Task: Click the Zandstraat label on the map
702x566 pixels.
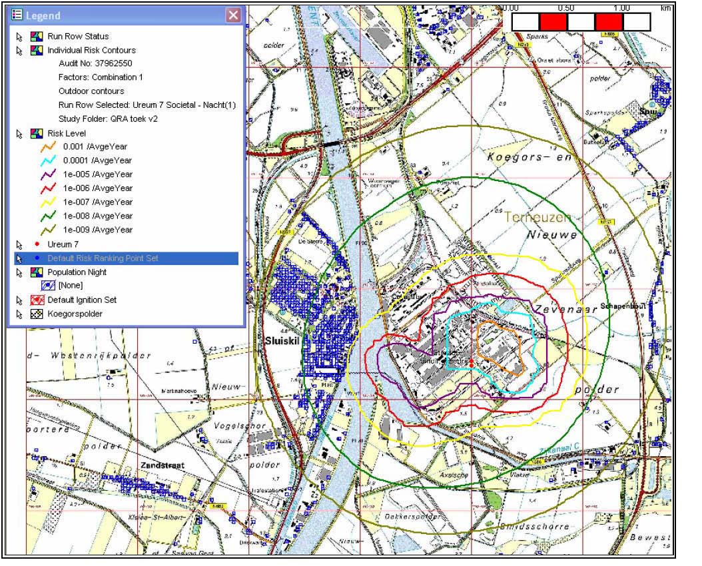Action: 162,465
